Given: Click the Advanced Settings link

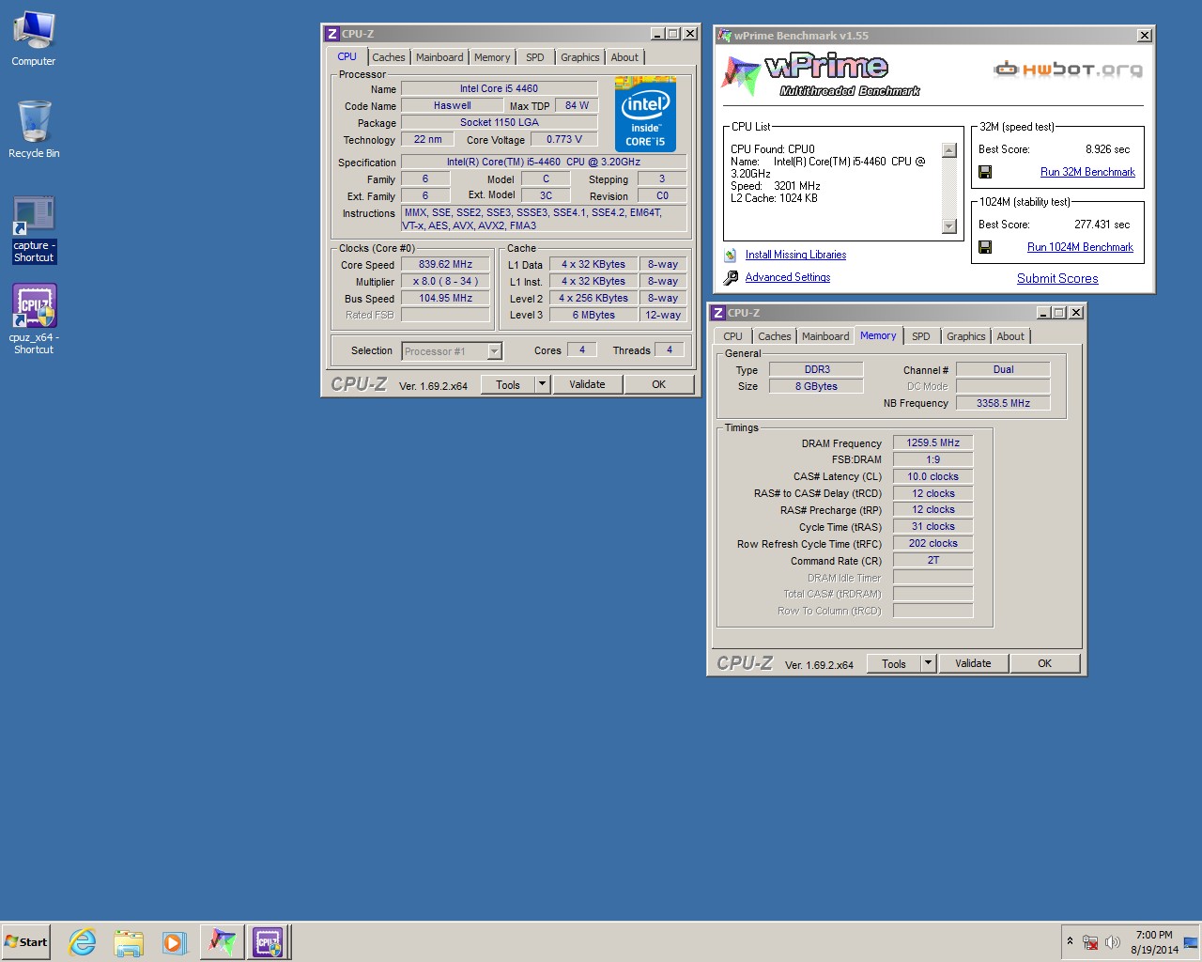Looking at the screenshot, I should click(788, 277).
